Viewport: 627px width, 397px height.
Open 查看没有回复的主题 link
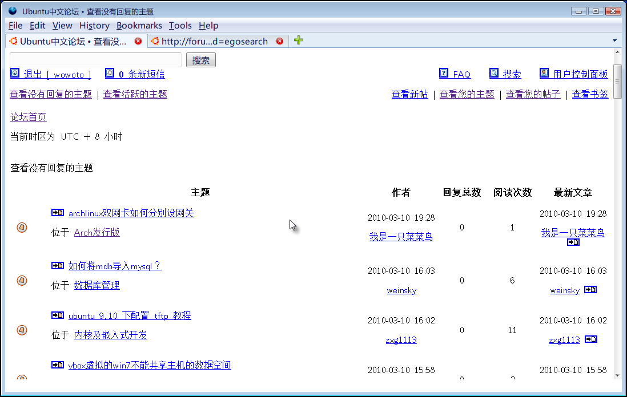coord(51,94)
